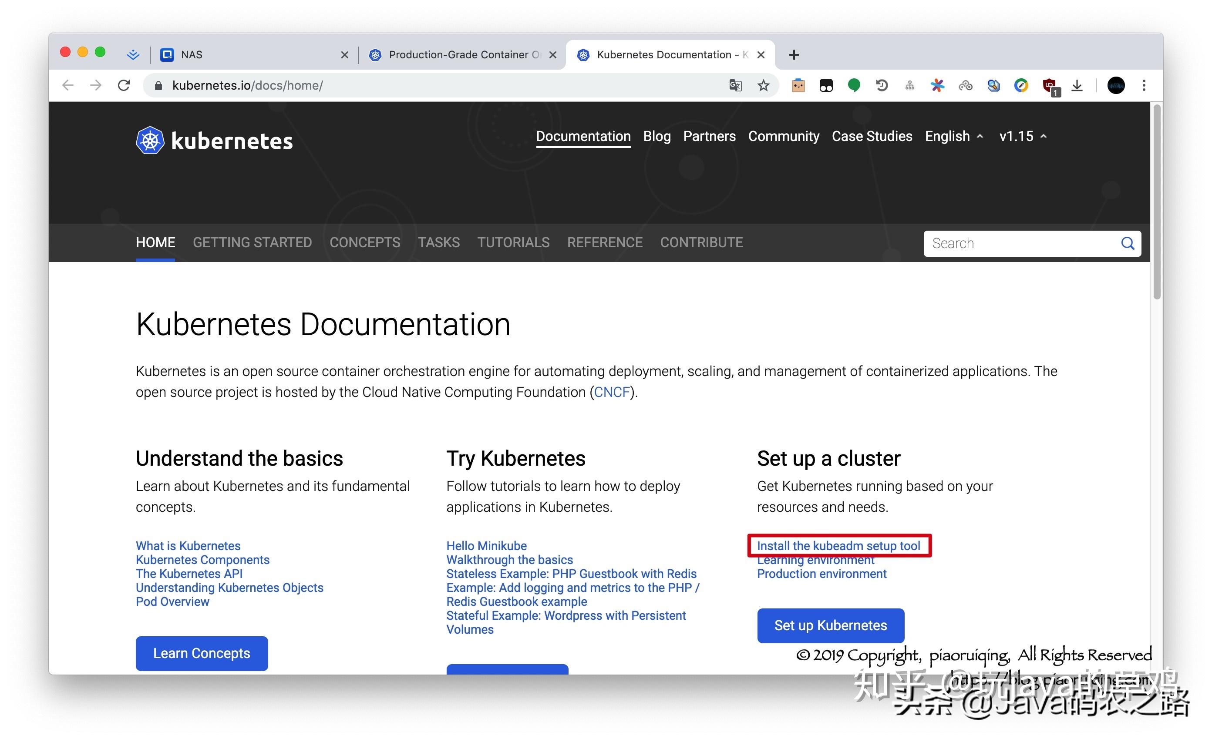Screen dimensions: 1212x739
Task: Open the sitemap-style extension icon
Action: pyautogui.click(x=909, y=85)
